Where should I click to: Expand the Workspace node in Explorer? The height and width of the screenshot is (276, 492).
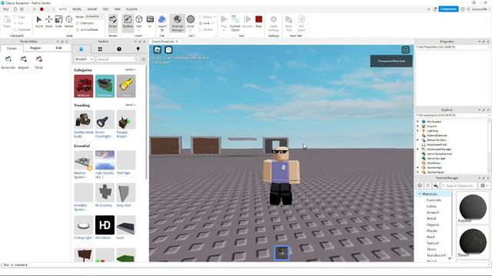click(x=417, y=121)
